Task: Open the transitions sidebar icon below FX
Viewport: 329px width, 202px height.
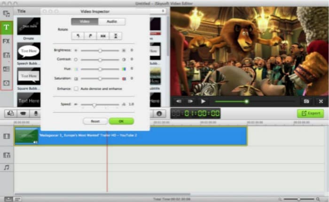Action: tap(7, 55)
